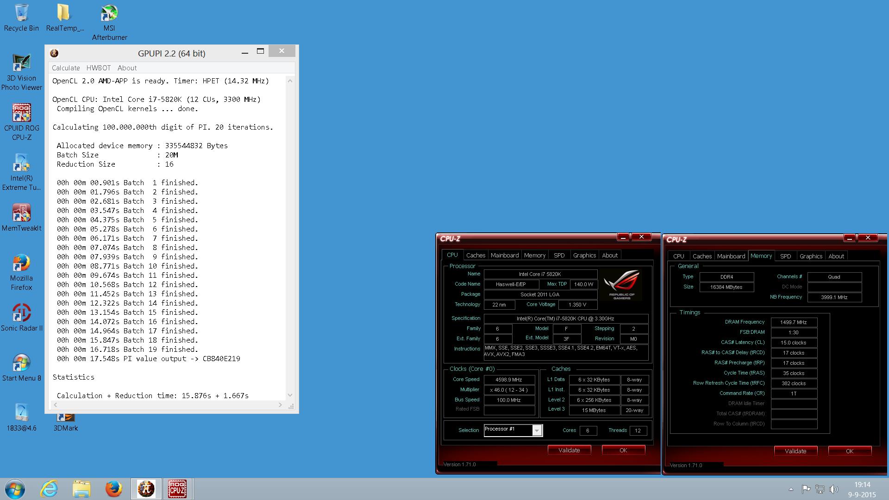Switch to the ROG CPU-Z taskbar button
This screenshot has height=500, width=889.
click(177, 489)
